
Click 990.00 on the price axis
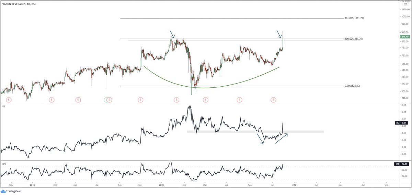click(x=404, y=24)
